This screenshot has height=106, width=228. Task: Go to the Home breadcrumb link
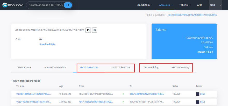148,15
